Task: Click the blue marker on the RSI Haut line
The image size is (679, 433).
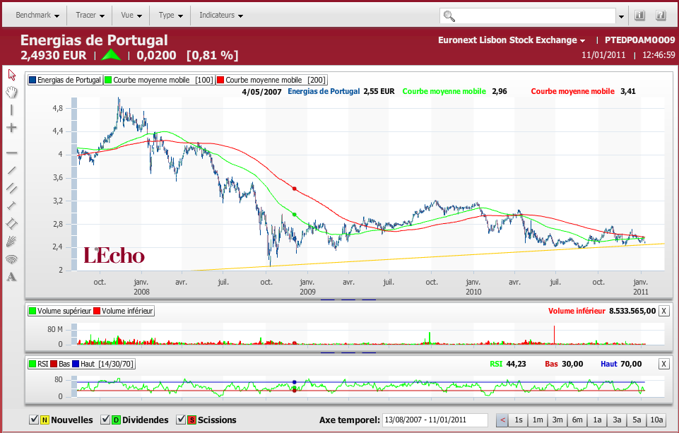Action: pos(295,382)
